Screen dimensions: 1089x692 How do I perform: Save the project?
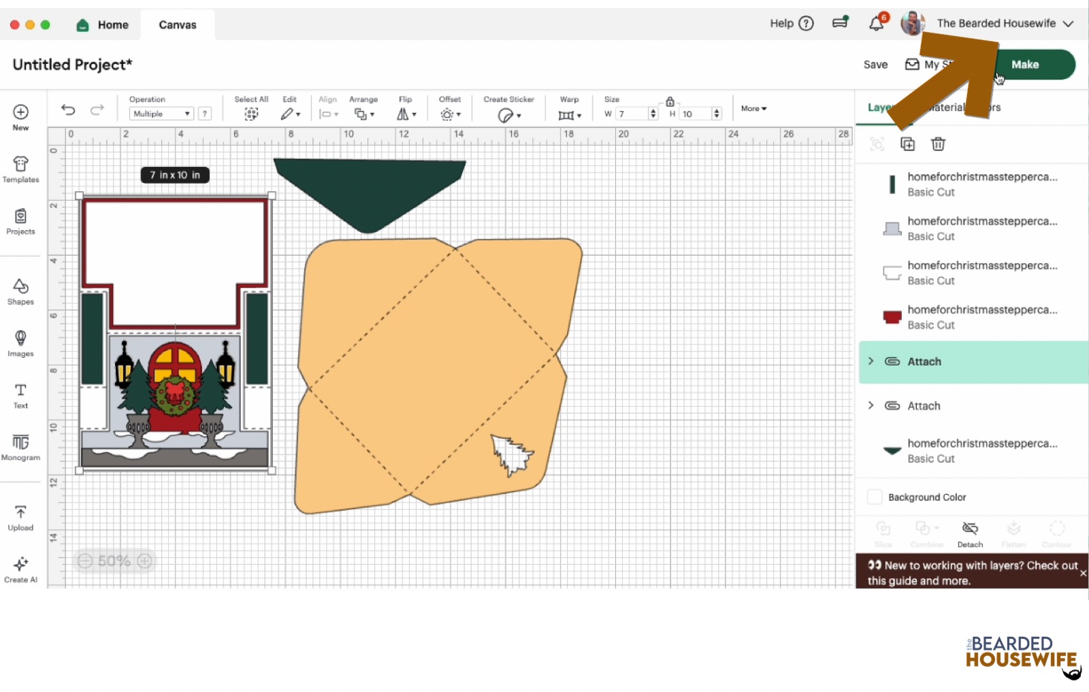875,65
